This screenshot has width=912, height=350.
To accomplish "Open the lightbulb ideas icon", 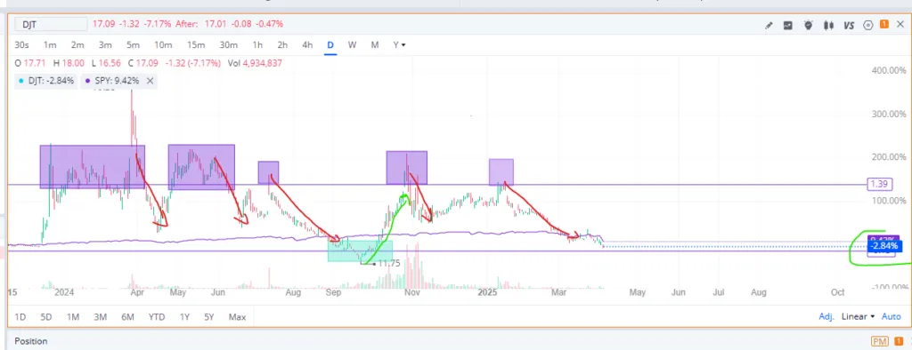I will coord(808,25).
